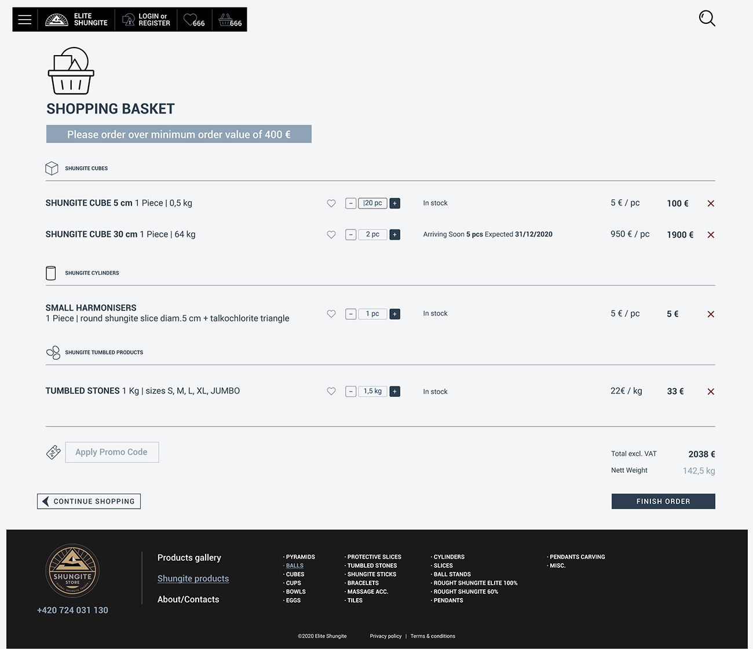Increase quantity of Shungite Cube 30 cm
Viewport: 753px width, 649px height.
395,235
